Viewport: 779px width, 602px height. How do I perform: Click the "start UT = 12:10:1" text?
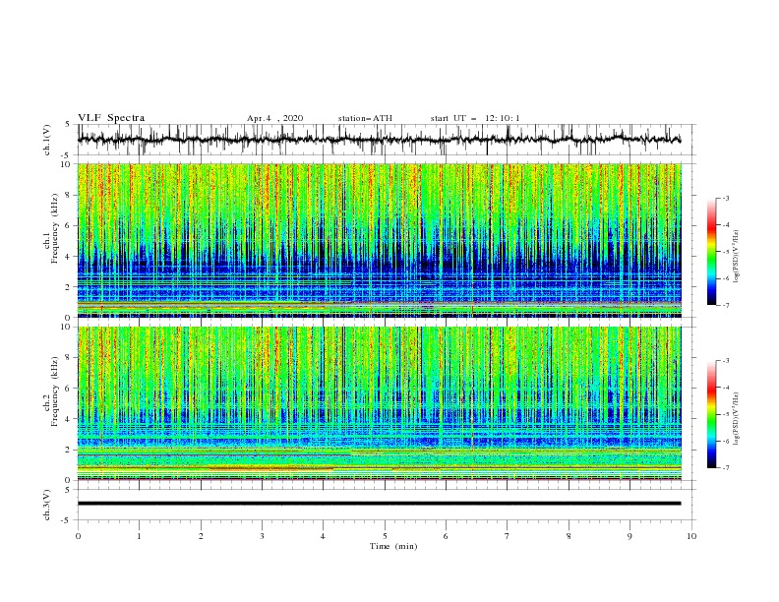pyautogui.click(x=475, y=118)
